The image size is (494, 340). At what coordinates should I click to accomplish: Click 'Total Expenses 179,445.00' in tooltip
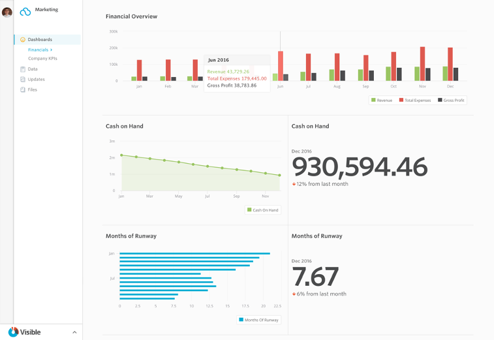coord(237,78)
